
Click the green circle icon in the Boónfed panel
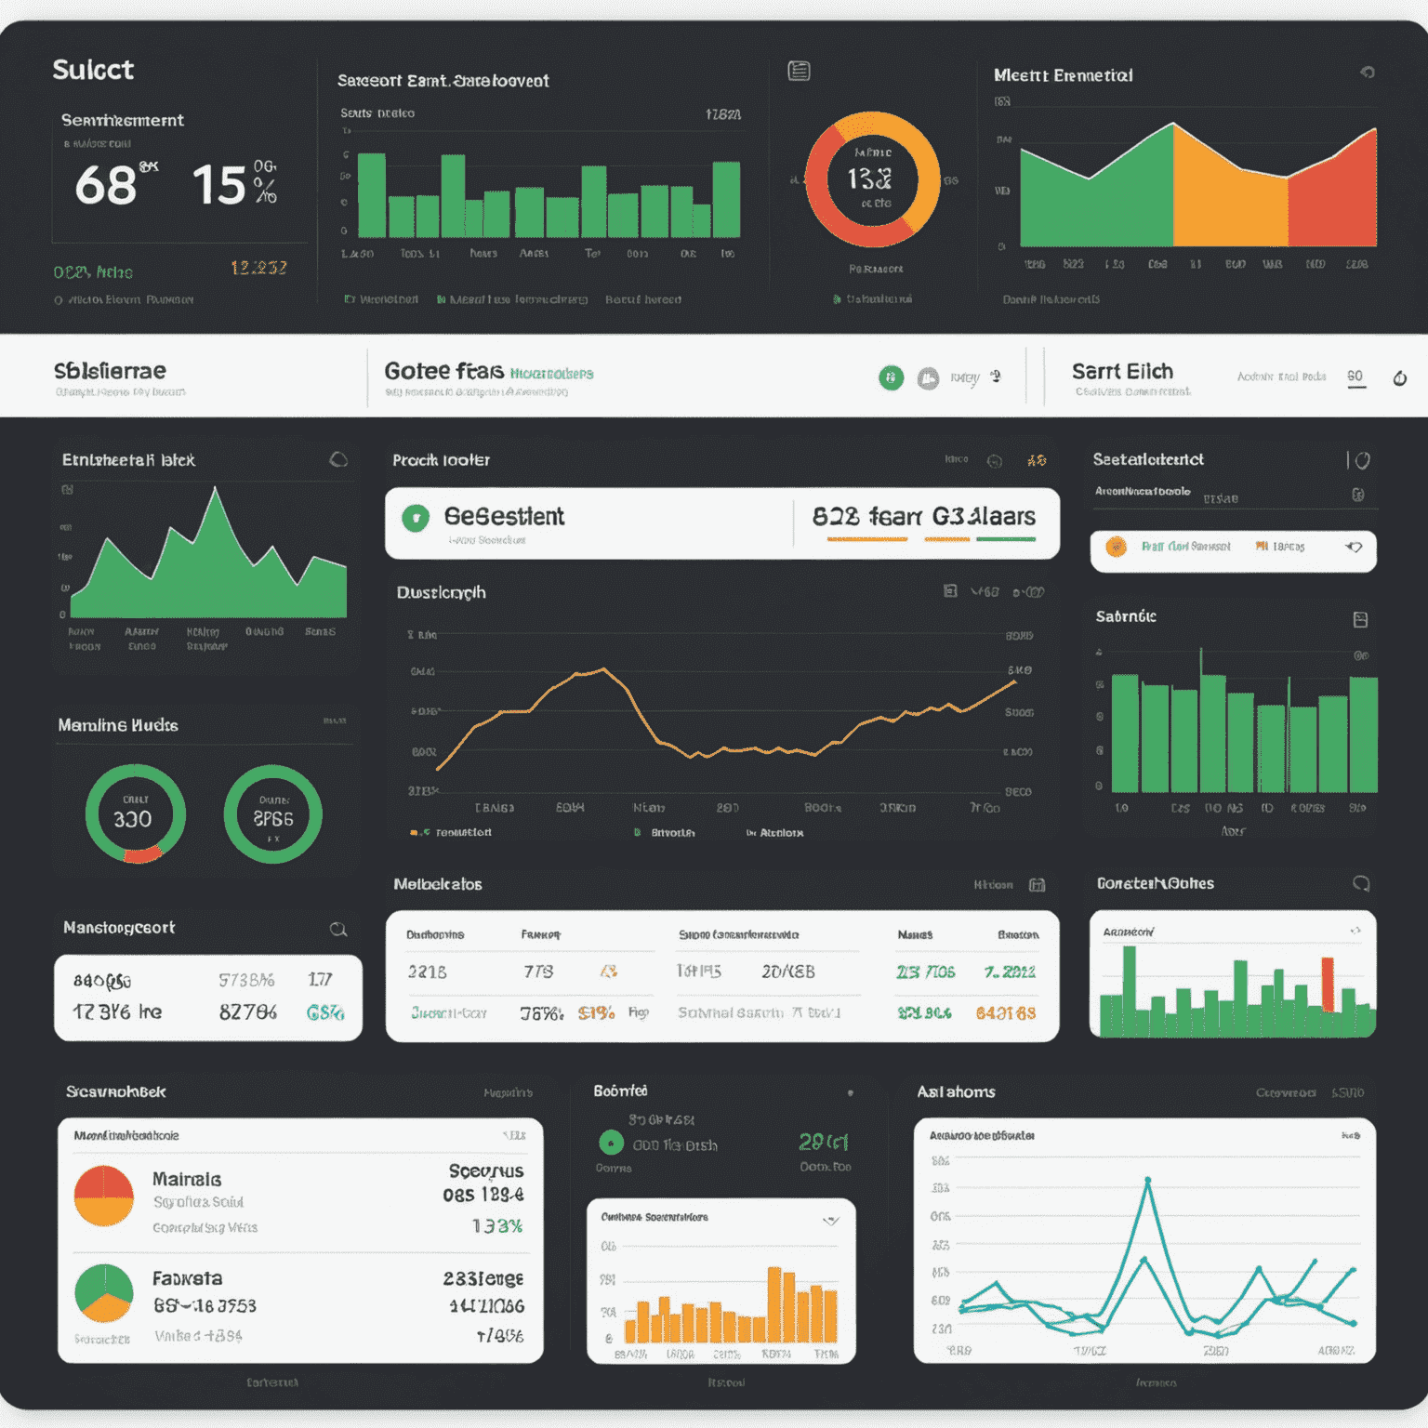tap(611, 1143)
